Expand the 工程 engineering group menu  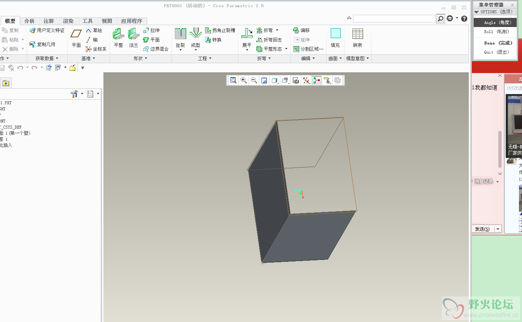(205, 58)
